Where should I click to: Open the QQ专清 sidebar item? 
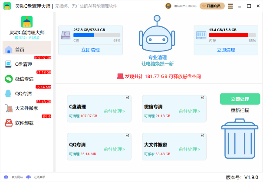[x=27, y=93]
